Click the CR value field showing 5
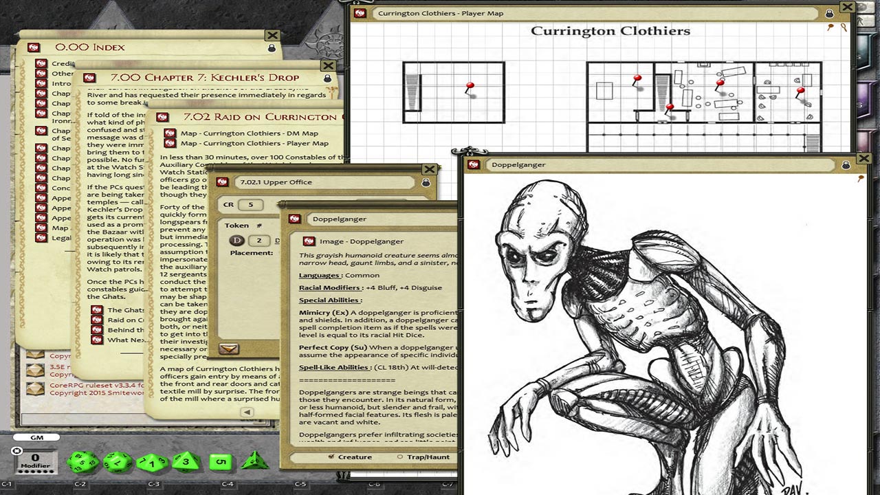 (x=251, y=205)
